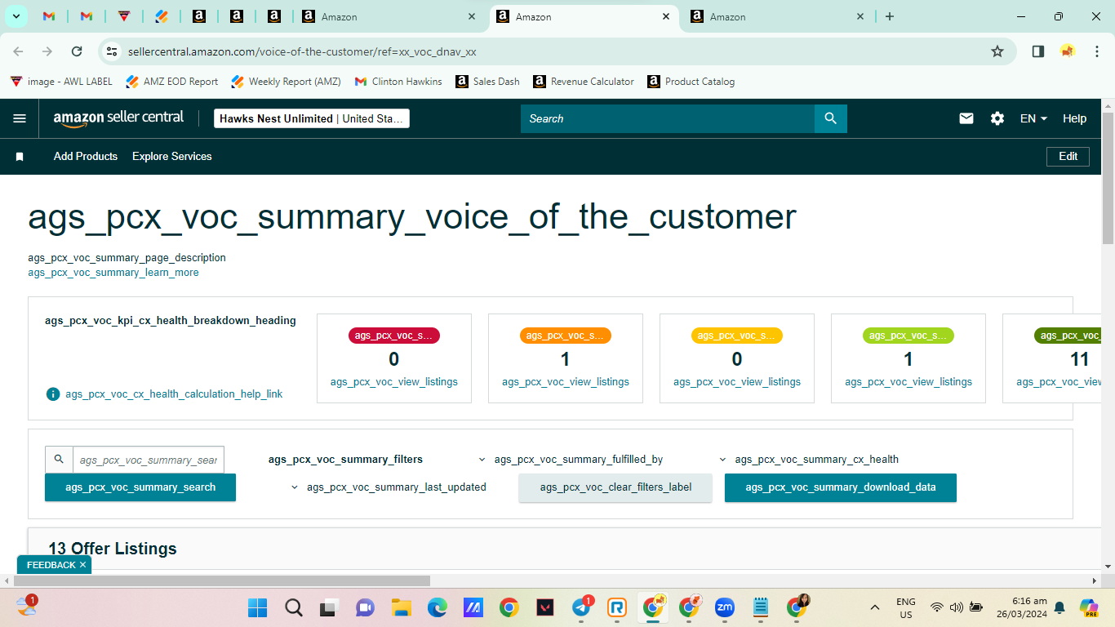
Task: Focus the ags_pcx_voc_summary search input
Action: pos(148,460)
